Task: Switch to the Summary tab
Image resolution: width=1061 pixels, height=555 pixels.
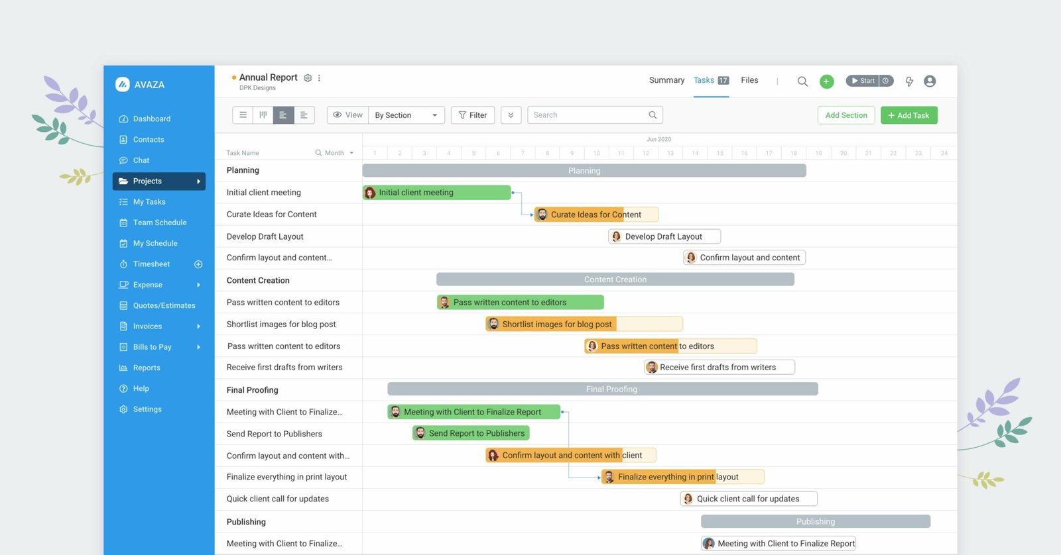Action: click(x=666, y=80)
